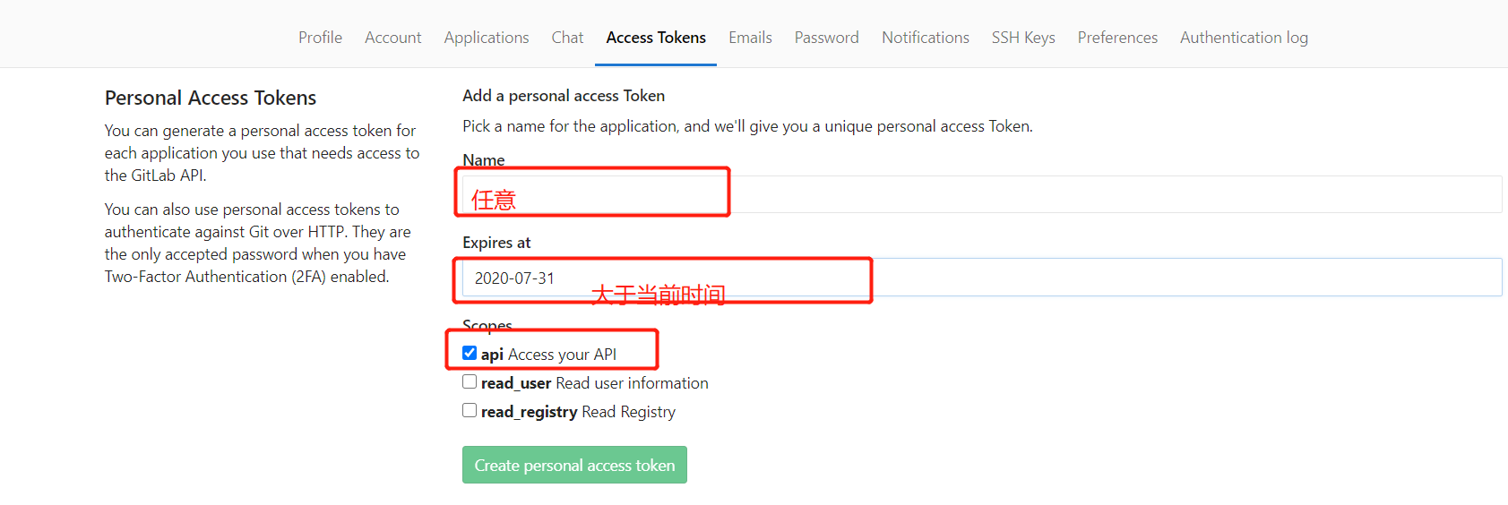Uncheck the api scope checkbox
Image resolution: width=1508 pixels, height=505 pixels.
(470, 353)
